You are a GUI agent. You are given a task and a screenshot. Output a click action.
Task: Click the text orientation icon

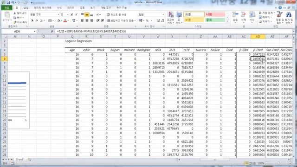click(98, 14)
